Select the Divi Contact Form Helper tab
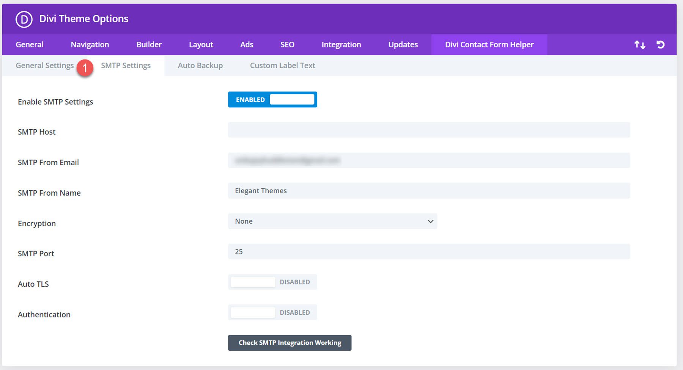The image size is (683, 370). pyautogui.click(x=489, y=44)
